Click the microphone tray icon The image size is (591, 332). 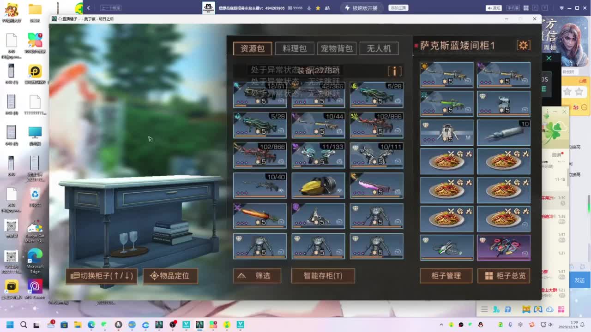[510, 325]
